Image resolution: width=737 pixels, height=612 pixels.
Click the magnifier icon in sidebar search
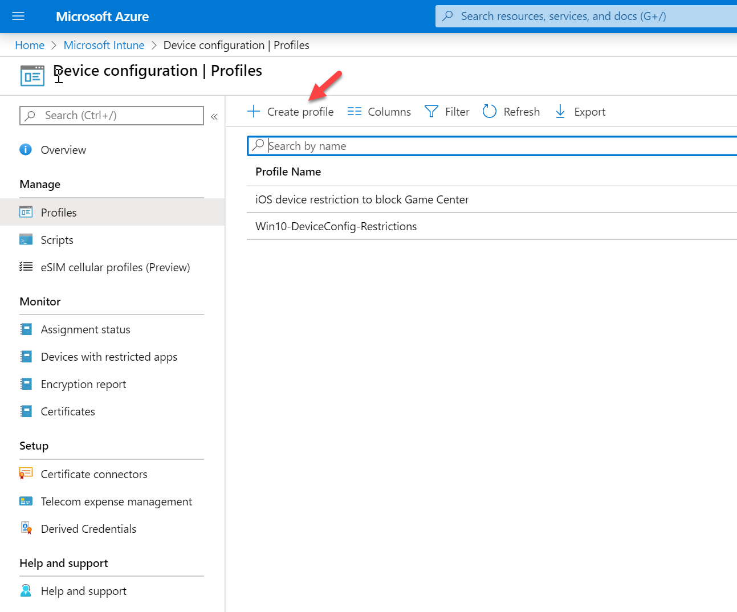(x=30, y=115)
